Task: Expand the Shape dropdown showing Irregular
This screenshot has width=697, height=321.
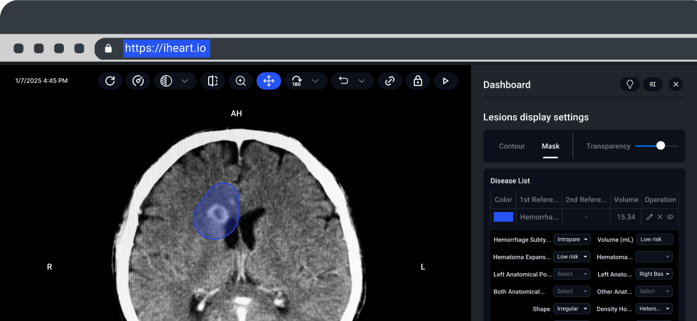Action: pyautogui.click(x=572, y=308)
